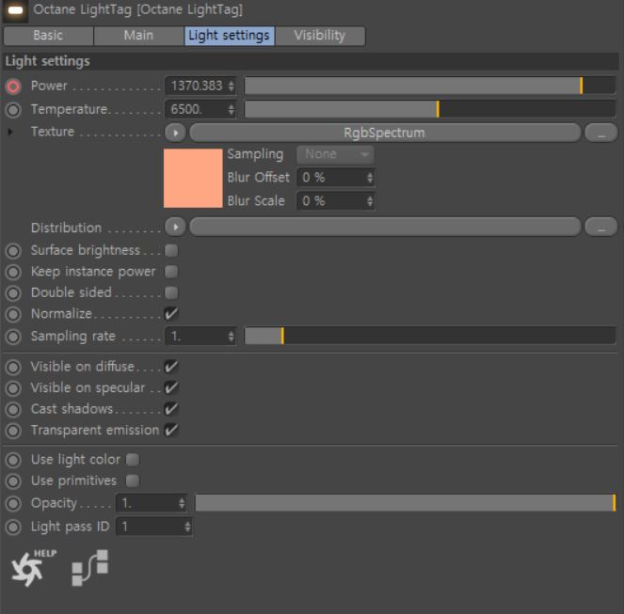Select the Light settings tab
The width and height of the screenshot is (624, 614).
pos(230,36)
